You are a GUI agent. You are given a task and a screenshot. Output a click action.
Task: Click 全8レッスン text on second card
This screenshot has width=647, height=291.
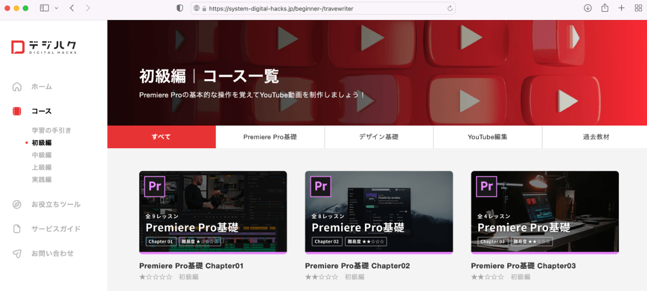pos(327,216)
